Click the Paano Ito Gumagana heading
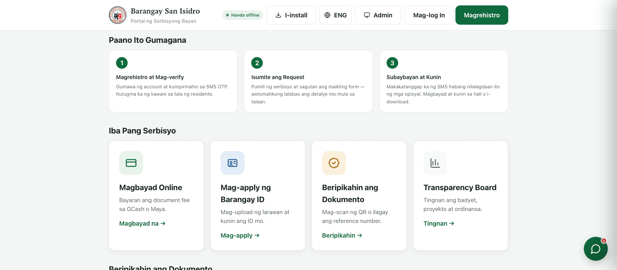Screen dimensions: 617x270 [x=147, y=40]
